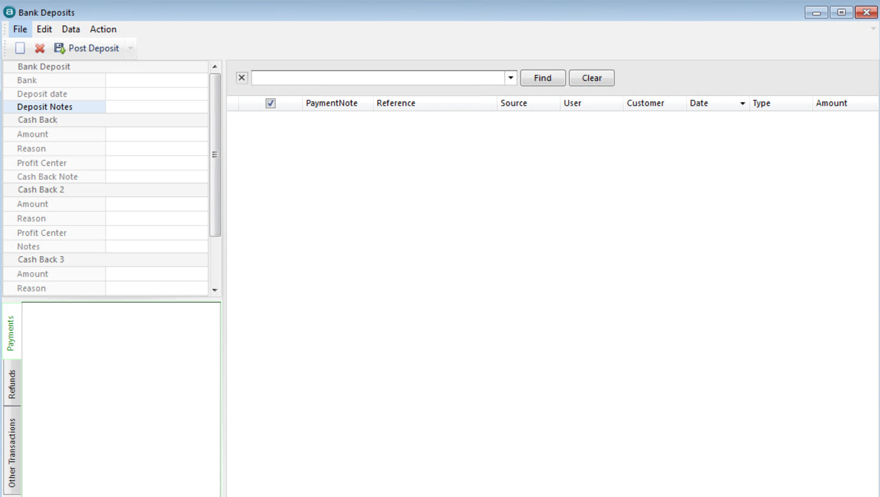This screenshot has width=880, height=497.
Task: Click the red X delete icon
Action: 40,48
